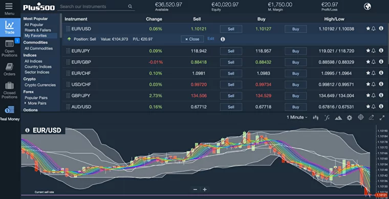This screenshot has width=389, height=199.
Task: Click the current rate 1.10121 price tag
Action: (x=382, y=195)
